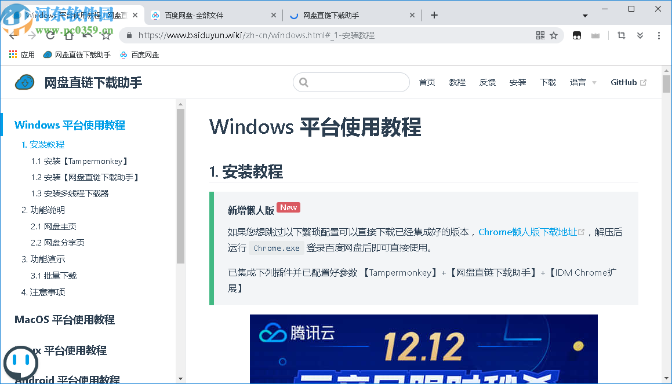
Task: Open the QR code generator in the address bar
Action: [x=540, y=35]
